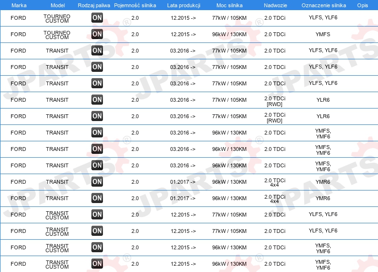Click the Moc silnika column header
Screen dimensions: 378x272
230,5
